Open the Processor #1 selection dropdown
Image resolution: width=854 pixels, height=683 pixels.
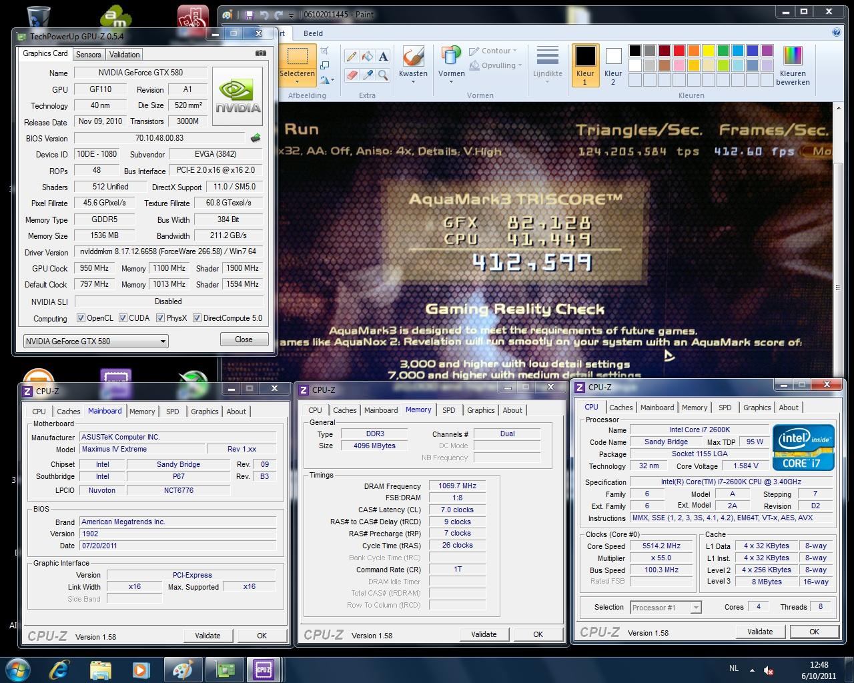click(x=665, y=608)
